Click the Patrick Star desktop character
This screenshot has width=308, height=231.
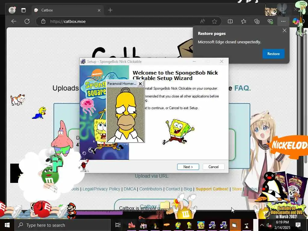coord(62,138)
